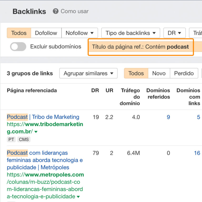Click linked domains value 16 for Metrópoles
This screenshot has height=202, width=202.
point(197,153)
